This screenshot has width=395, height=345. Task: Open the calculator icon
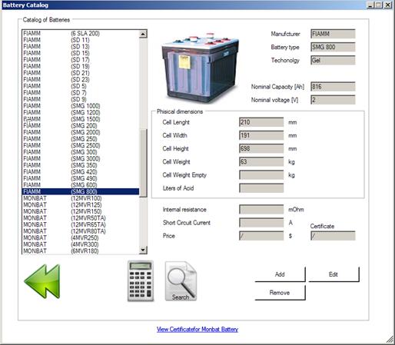141,281
